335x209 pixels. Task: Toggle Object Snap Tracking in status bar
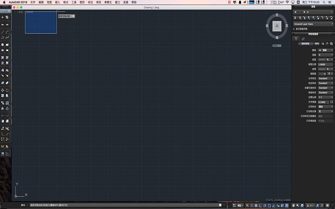274,205
